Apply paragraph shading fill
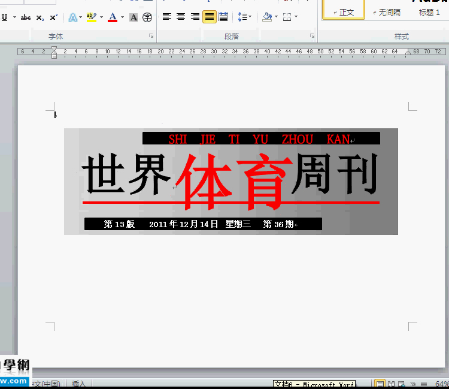The image size is (449, 389). pyautogui.click(x=267, y=17)
